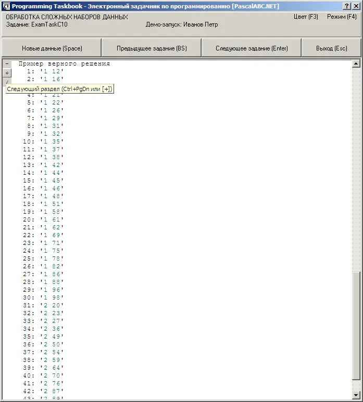Switch mode via Режим (F4)

pyautogui.click(x=342, y=17)
